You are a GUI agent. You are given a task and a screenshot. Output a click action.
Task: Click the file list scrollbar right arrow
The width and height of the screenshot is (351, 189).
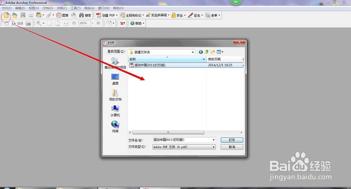click(x=241, y=132)
